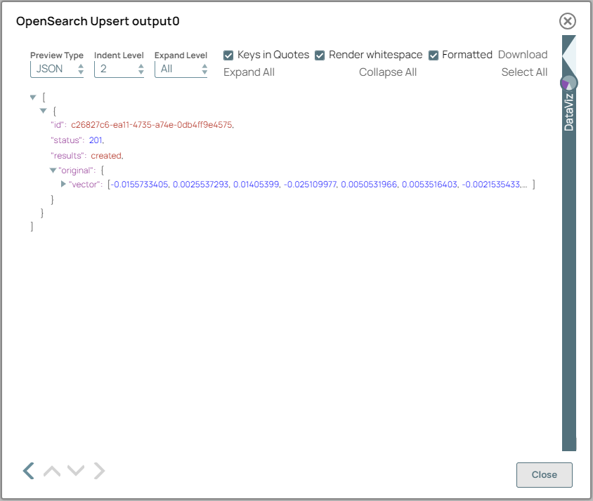The height and width of the screenshot is (501, 593).
Task: Collapse the top-level JSON array
Action: point(32,97)
